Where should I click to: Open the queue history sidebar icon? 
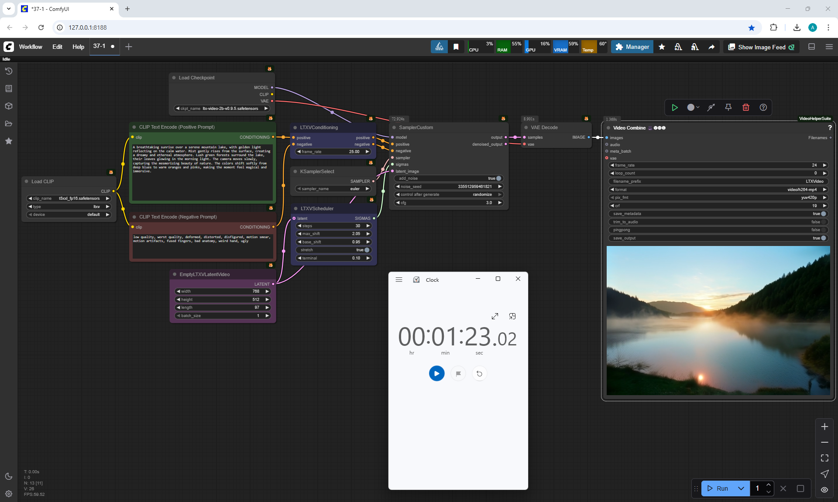click(9, 71)
